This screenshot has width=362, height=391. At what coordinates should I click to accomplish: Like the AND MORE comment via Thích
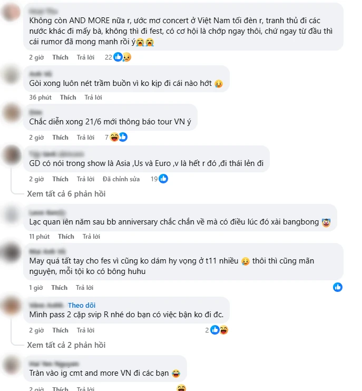(60, 57)
